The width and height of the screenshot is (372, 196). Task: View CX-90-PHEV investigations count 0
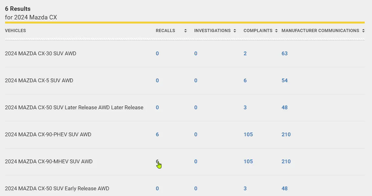click(196, 134)
